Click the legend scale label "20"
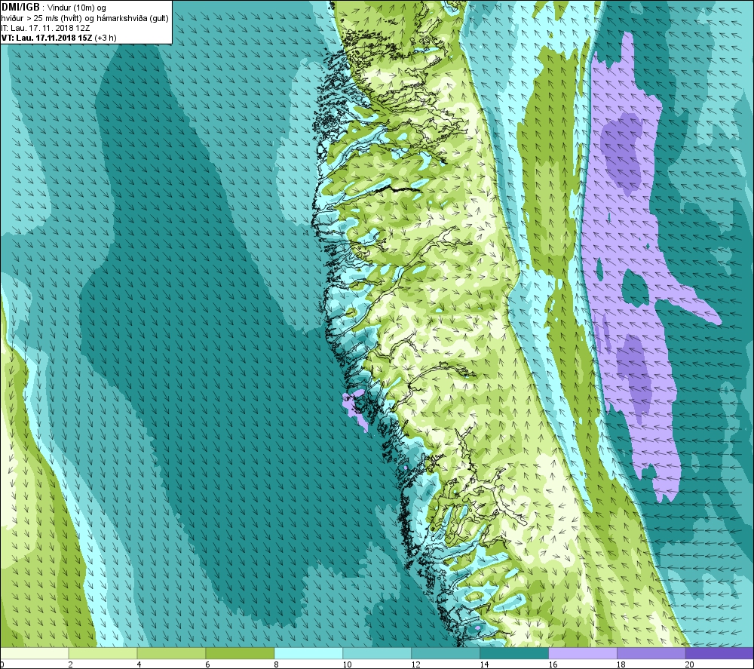Screen dimensions: 754x669 [690, 664]
